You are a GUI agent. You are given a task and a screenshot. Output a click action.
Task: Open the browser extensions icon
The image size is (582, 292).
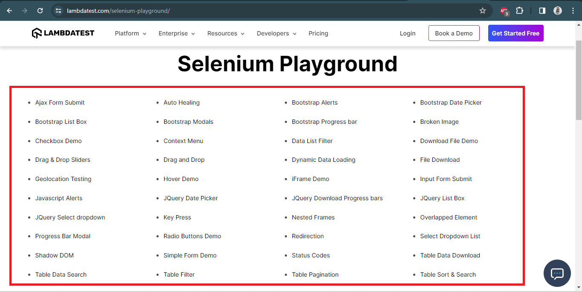click(519, 11)
